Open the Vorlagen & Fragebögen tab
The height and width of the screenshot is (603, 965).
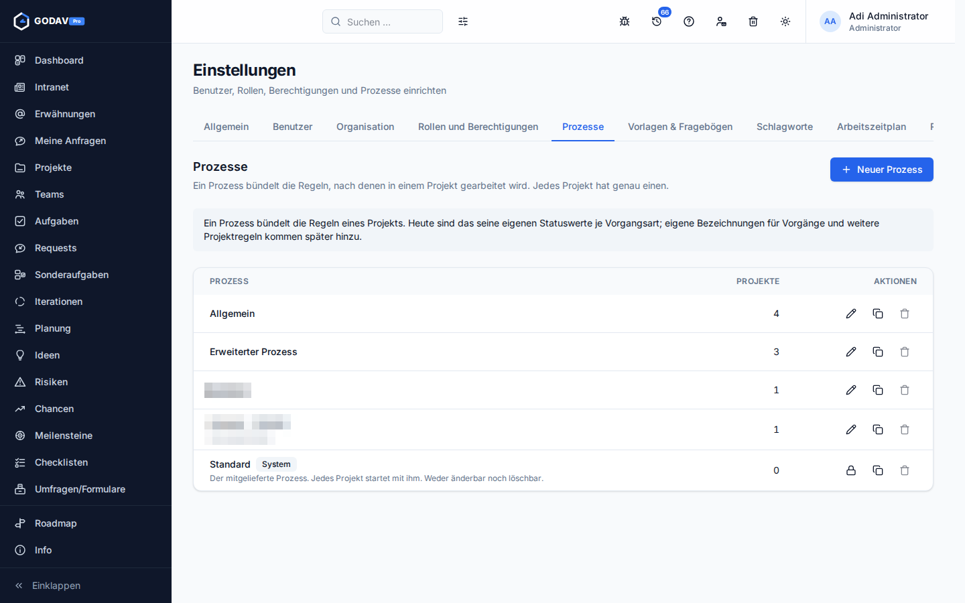680,127
